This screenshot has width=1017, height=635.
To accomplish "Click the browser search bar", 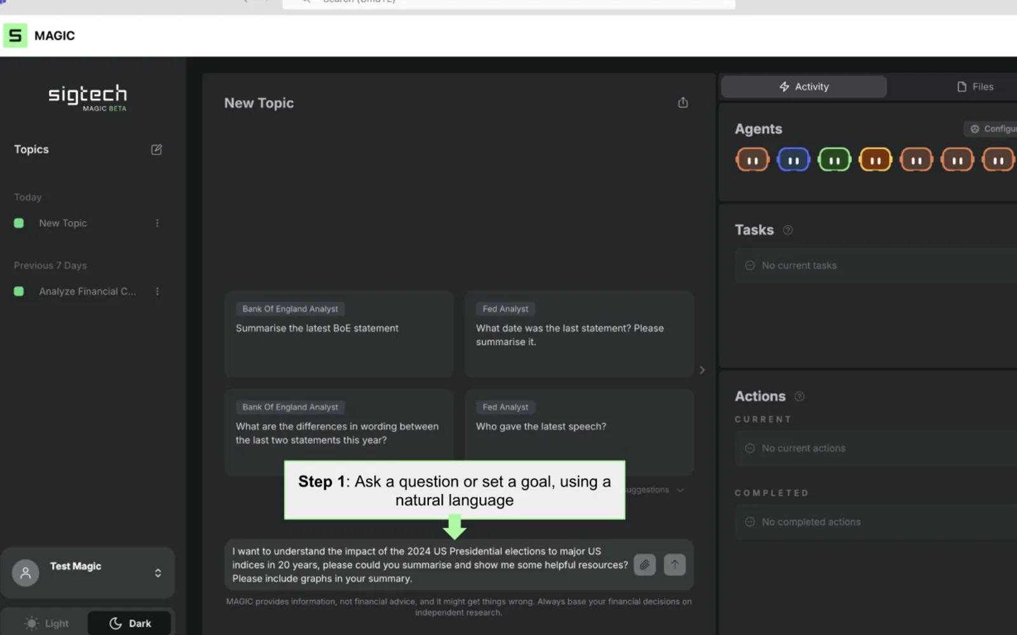I will pos(508,3).
